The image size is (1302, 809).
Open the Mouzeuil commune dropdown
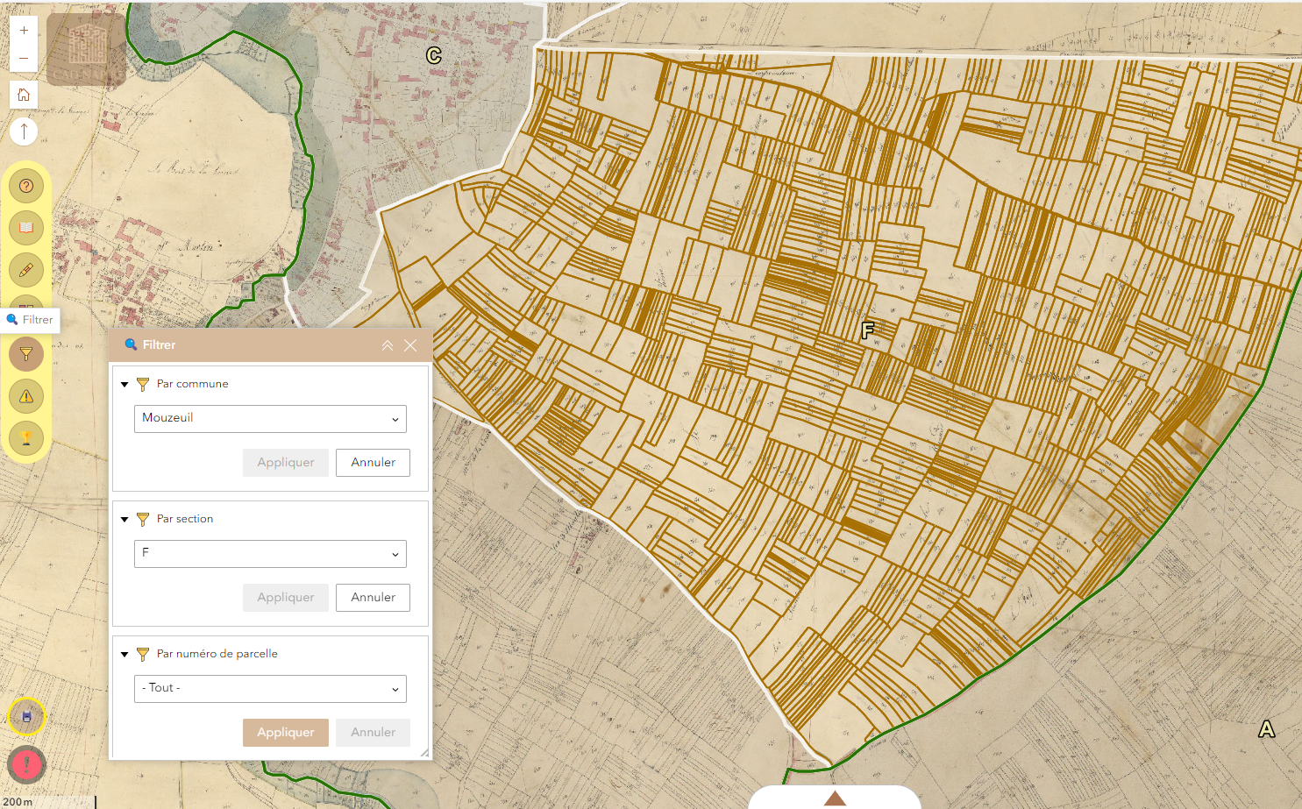pos(270,419)
